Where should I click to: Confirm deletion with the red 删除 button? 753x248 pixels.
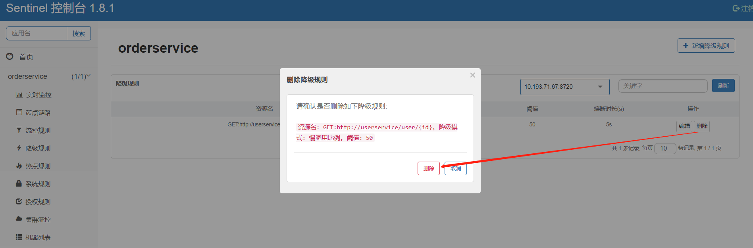tap(429, 168)
